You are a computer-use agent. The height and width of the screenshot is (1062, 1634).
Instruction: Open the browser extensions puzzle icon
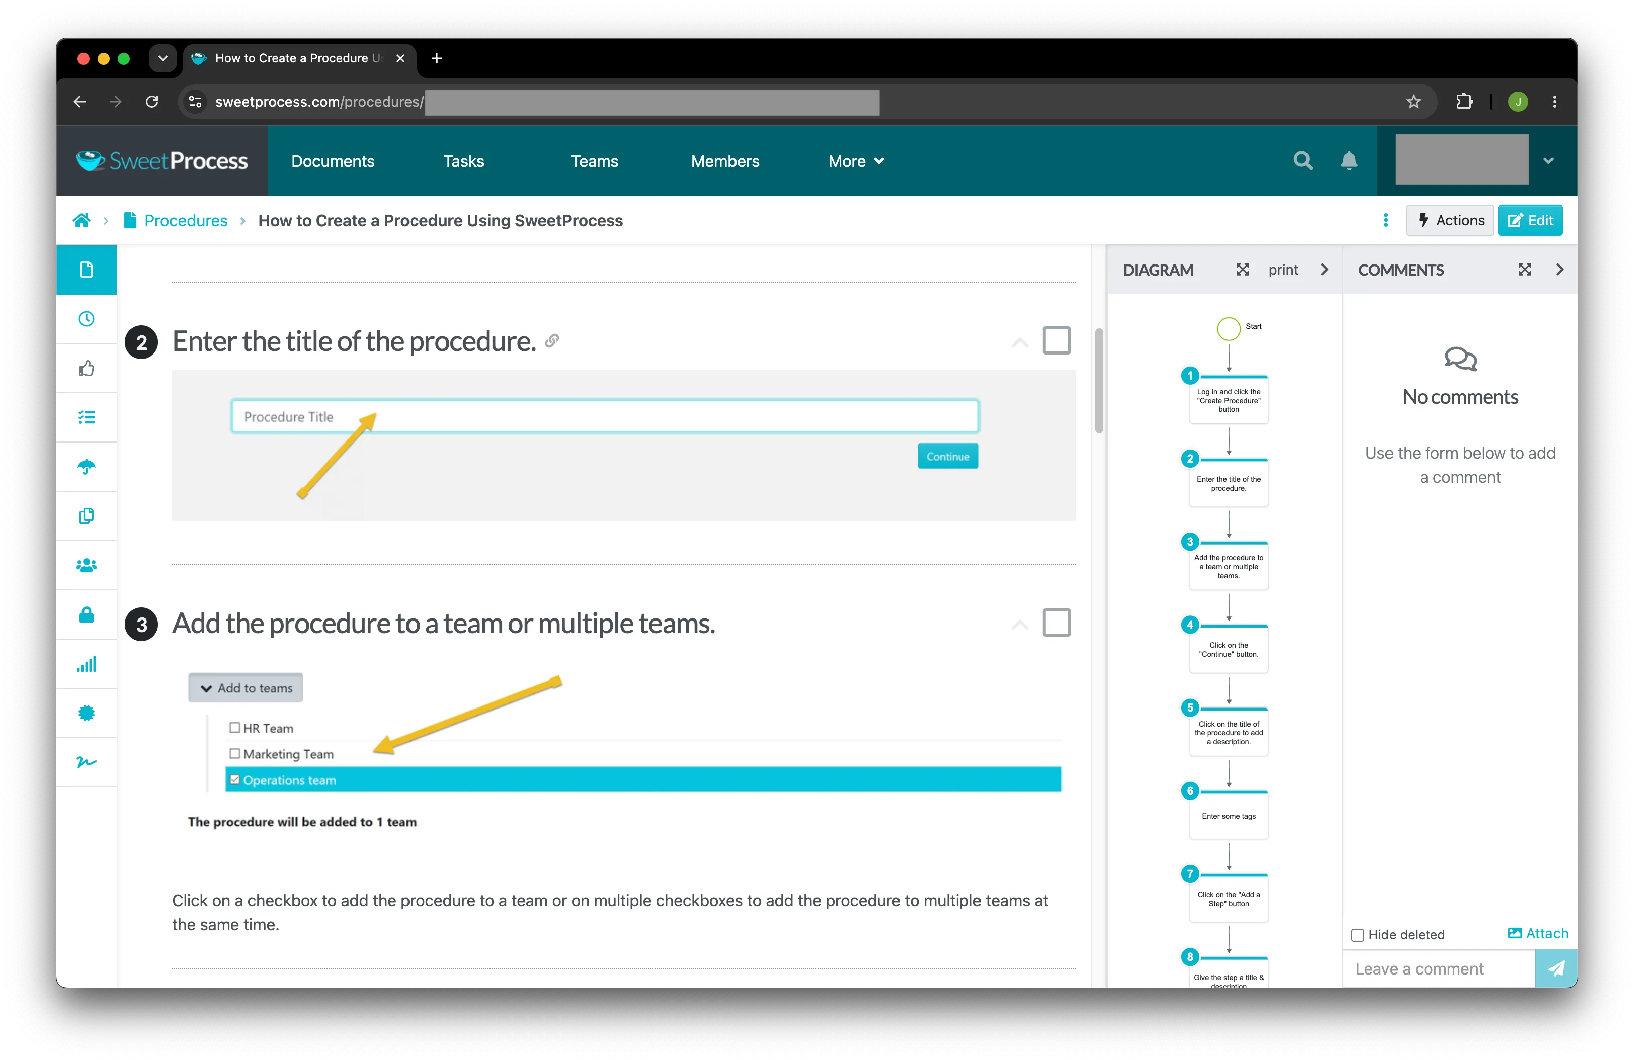pos(1464,102)
